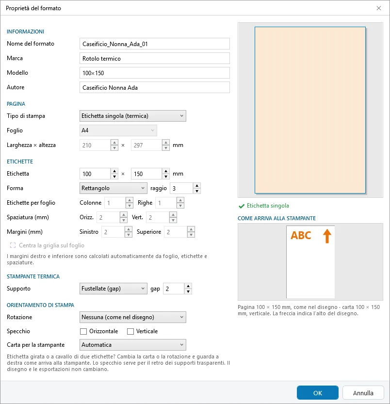Open the disabled Foglio A4 dropdown
The width and height of the screenshot is (390, 404).
(118, 130)
